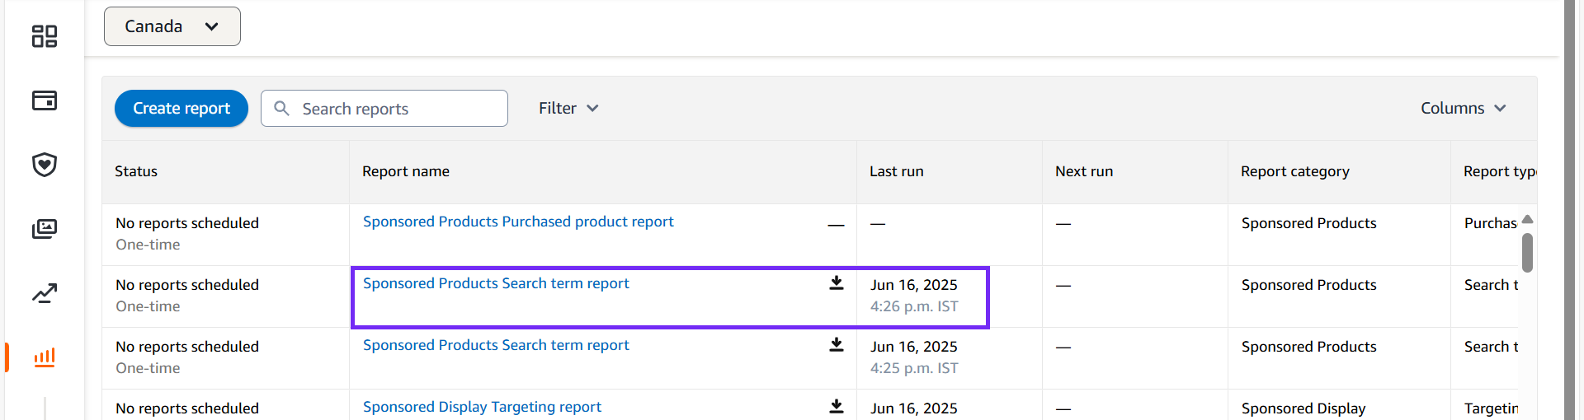Open the Columns dropdown

pyautogui.click(x=1464, y=108)
